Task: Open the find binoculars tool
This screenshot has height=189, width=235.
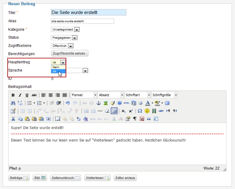Action: [13, 103]
